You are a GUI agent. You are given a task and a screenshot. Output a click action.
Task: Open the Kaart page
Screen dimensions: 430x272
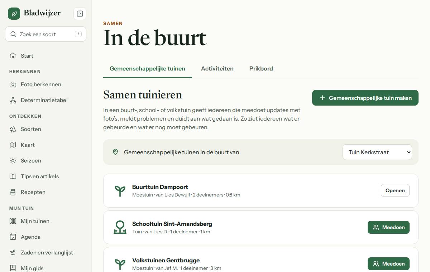coord(46,145)
